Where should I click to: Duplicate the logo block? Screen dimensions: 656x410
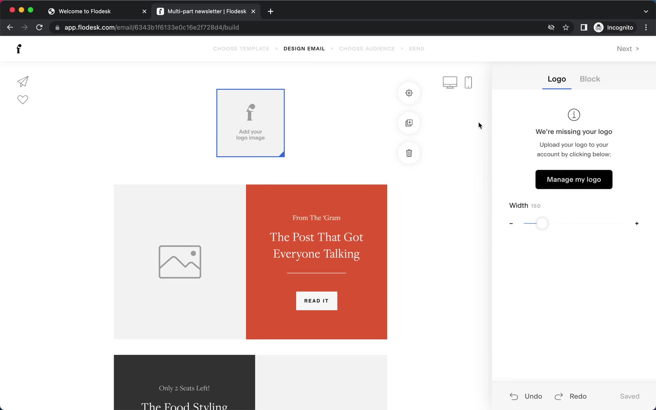409,123
